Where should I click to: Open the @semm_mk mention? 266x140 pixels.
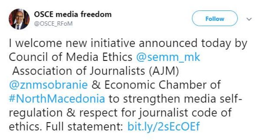point(168,57)
